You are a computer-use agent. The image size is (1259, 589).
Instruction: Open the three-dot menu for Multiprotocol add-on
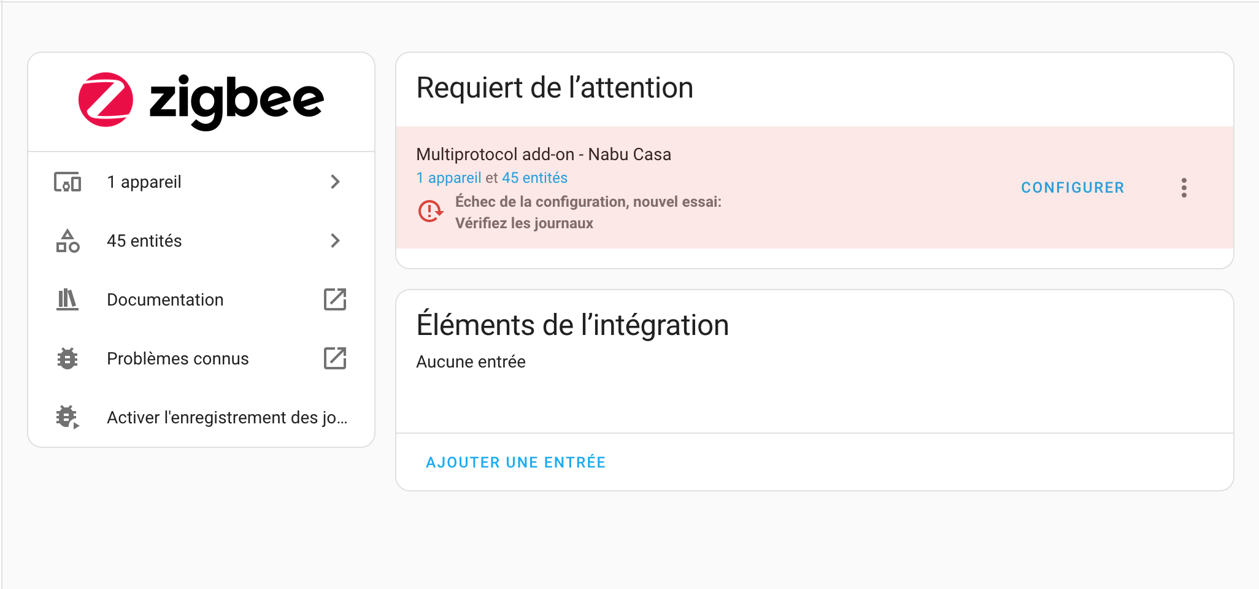(1184, 188)
